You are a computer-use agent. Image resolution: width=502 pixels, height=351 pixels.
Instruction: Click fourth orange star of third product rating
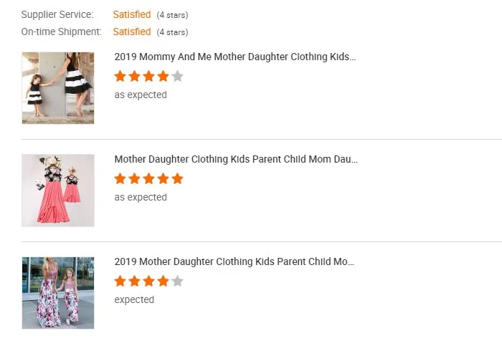click(x=163, y=282)
